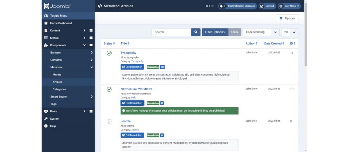Open the Filter Options dropdown

pos(215,32)
